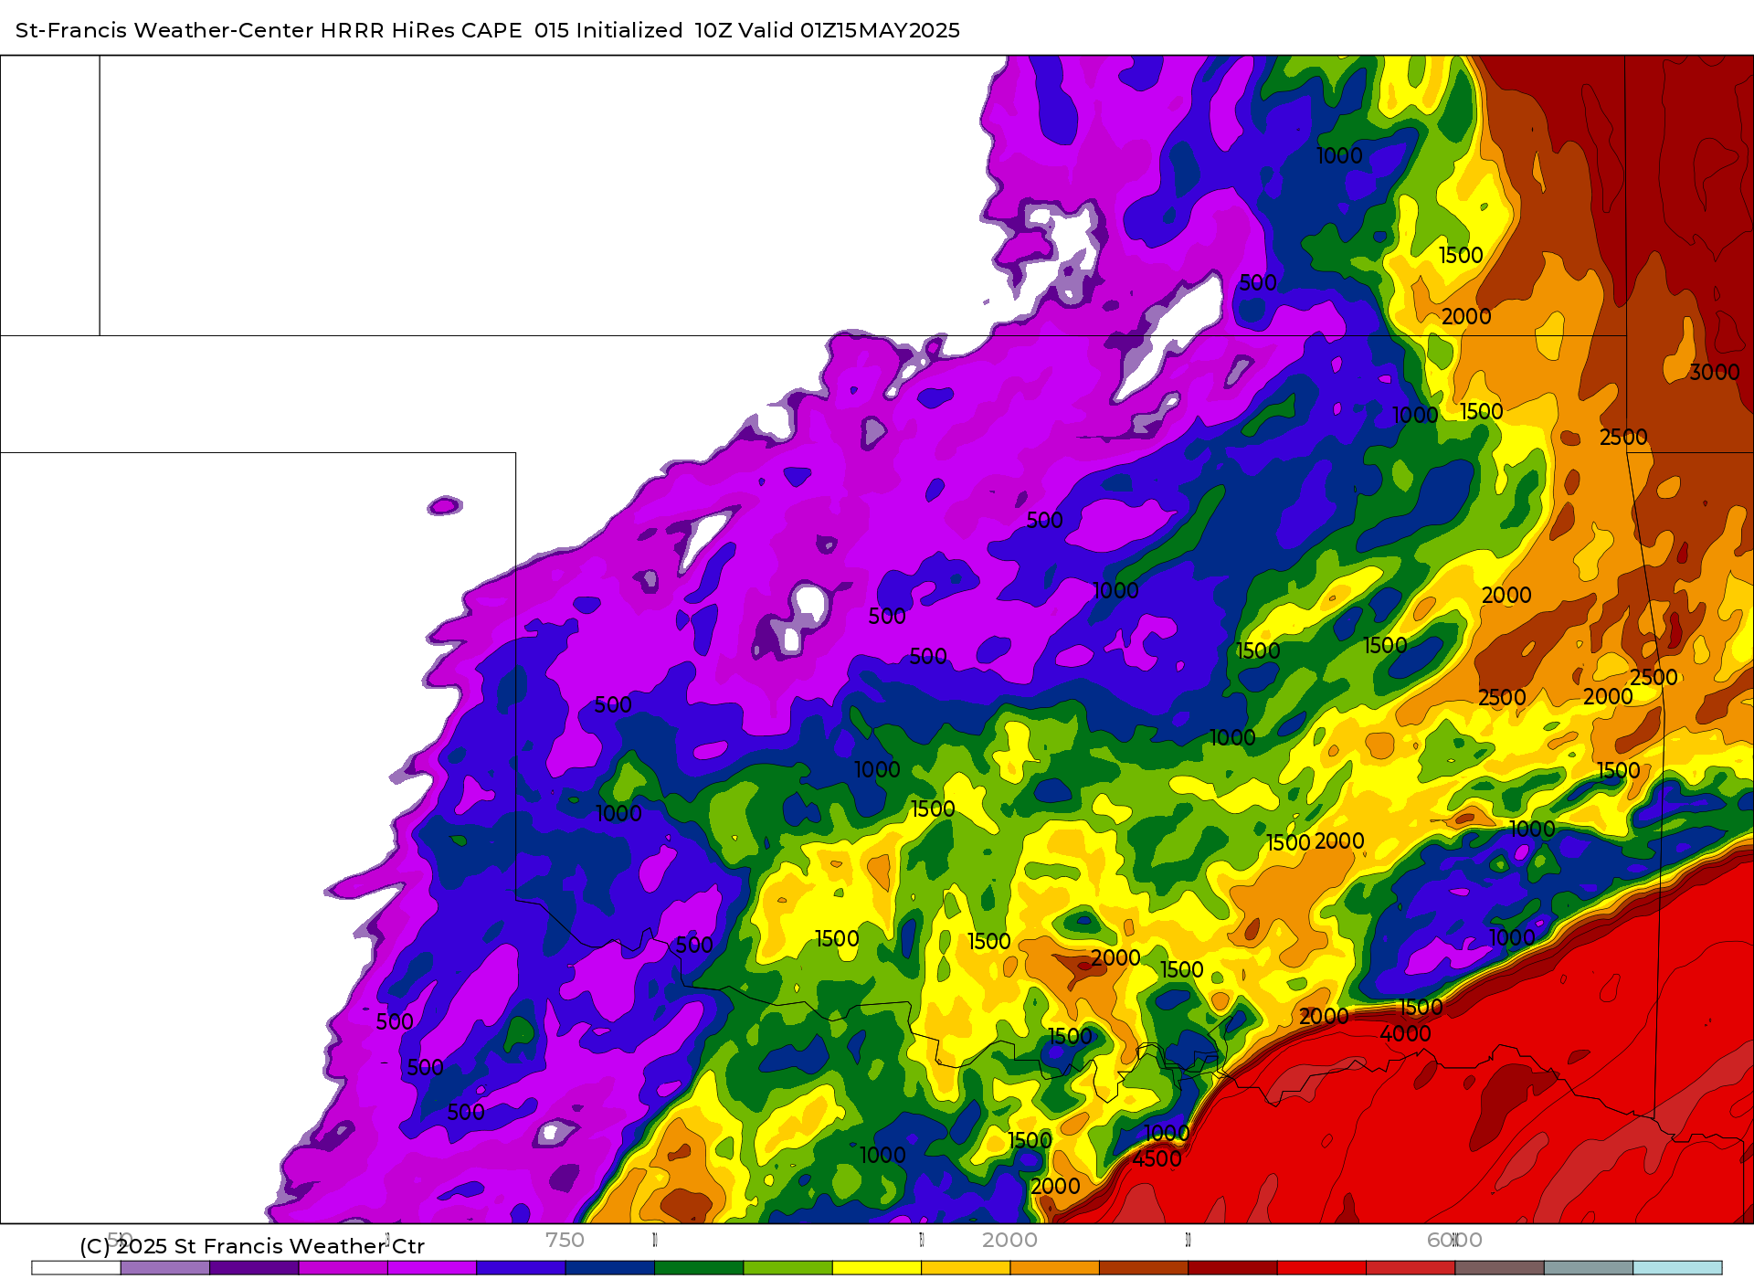Select the light lavender legend swatch
This screenshot has height=1279, width=1754.
point(165,1267)
